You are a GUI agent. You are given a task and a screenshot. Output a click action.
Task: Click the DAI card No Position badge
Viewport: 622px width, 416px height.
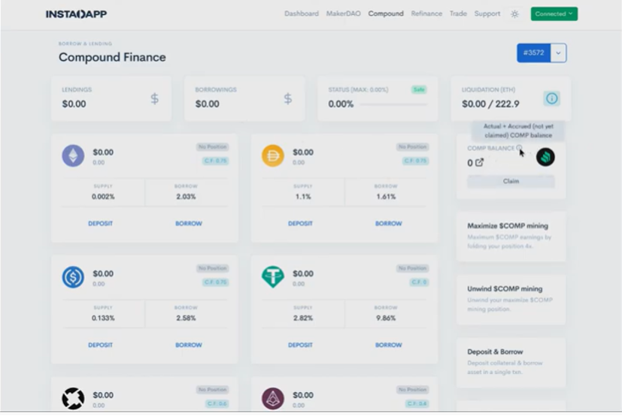(x=413, y=147)
